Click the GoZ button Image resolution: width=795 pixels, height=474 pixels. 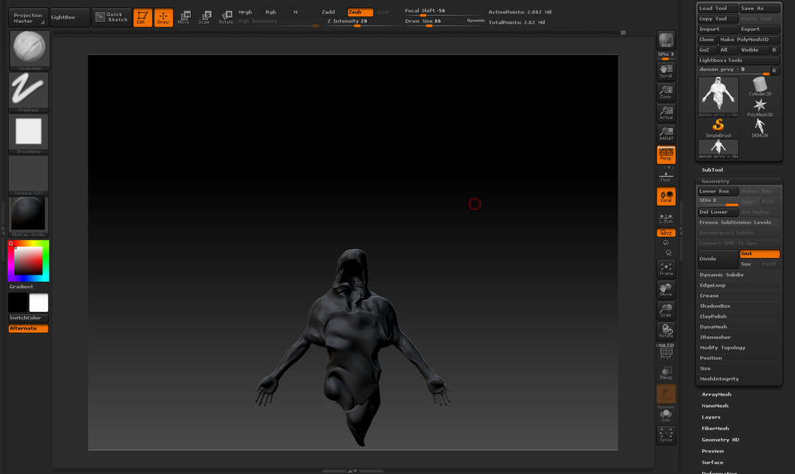(x=708, y=50)
